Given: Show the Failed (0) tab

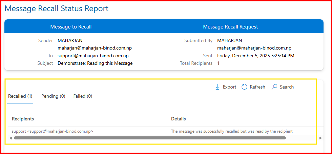Looking at the screenshot, I should pos(83,96).
